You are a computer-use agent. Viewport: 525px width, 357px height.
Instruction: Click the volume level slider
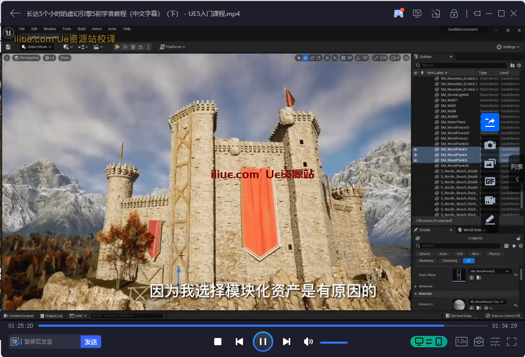click(333, 342)
